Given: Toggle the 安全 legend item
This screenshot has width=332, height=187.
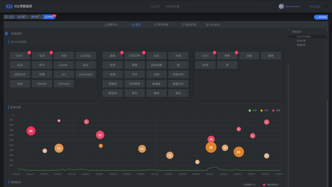Looking at the screenshot, I should click(x=264, y=110).
